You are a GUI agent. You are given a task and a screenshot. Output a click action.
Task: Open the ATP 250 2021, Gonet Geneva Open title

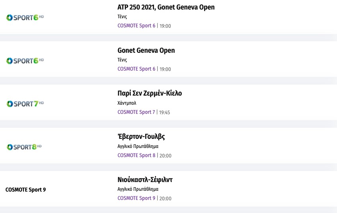[x=166, y=7]
